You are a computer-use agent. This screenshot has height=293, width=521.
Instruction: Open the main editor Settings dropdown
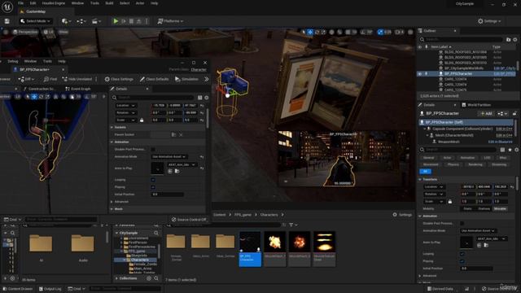click(489, 21)
